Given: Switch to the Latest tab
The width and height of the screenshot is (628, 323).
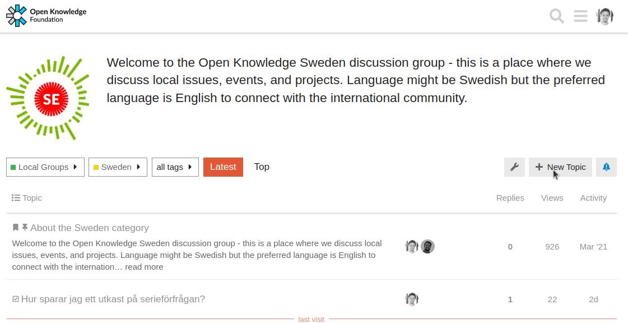Looking at the screenshot, I should (x=223, y=167).
